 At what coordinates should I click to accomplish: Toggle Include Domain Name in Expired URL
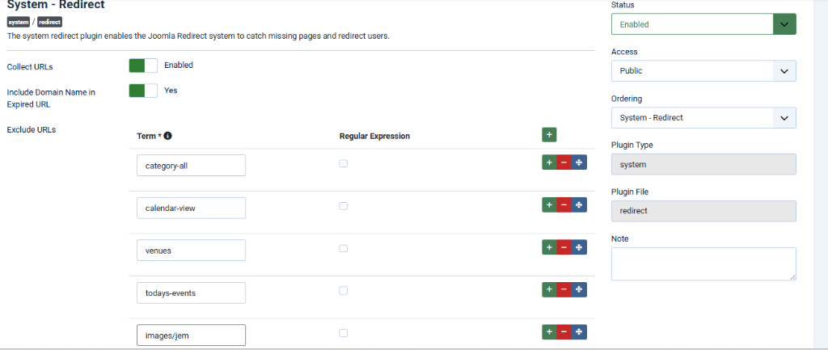click(143, 91)
